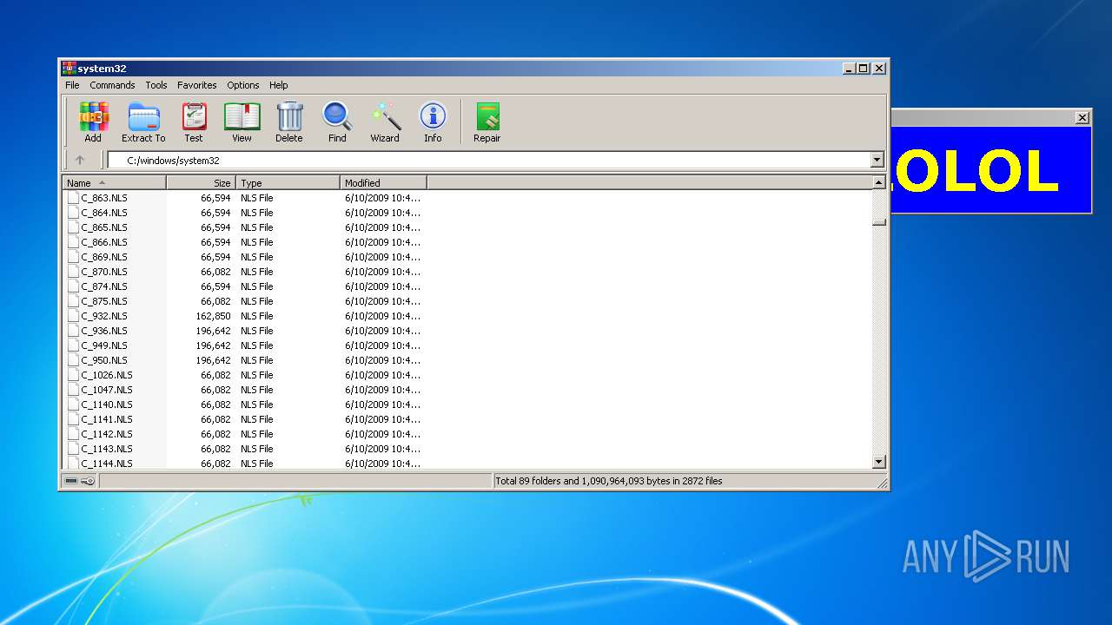Sort by the Size column header
The height and width of the screenshot is (625, 1112).
(x=202, y=183)
